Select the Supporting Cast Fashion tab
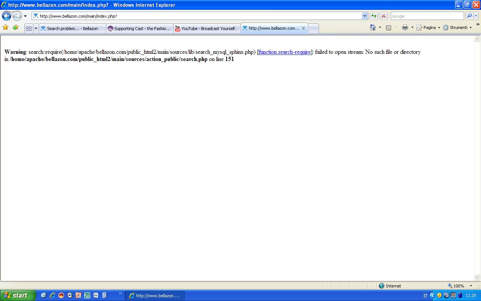Image resolution: width=481 pixels, height=301 pixels. 140,29
